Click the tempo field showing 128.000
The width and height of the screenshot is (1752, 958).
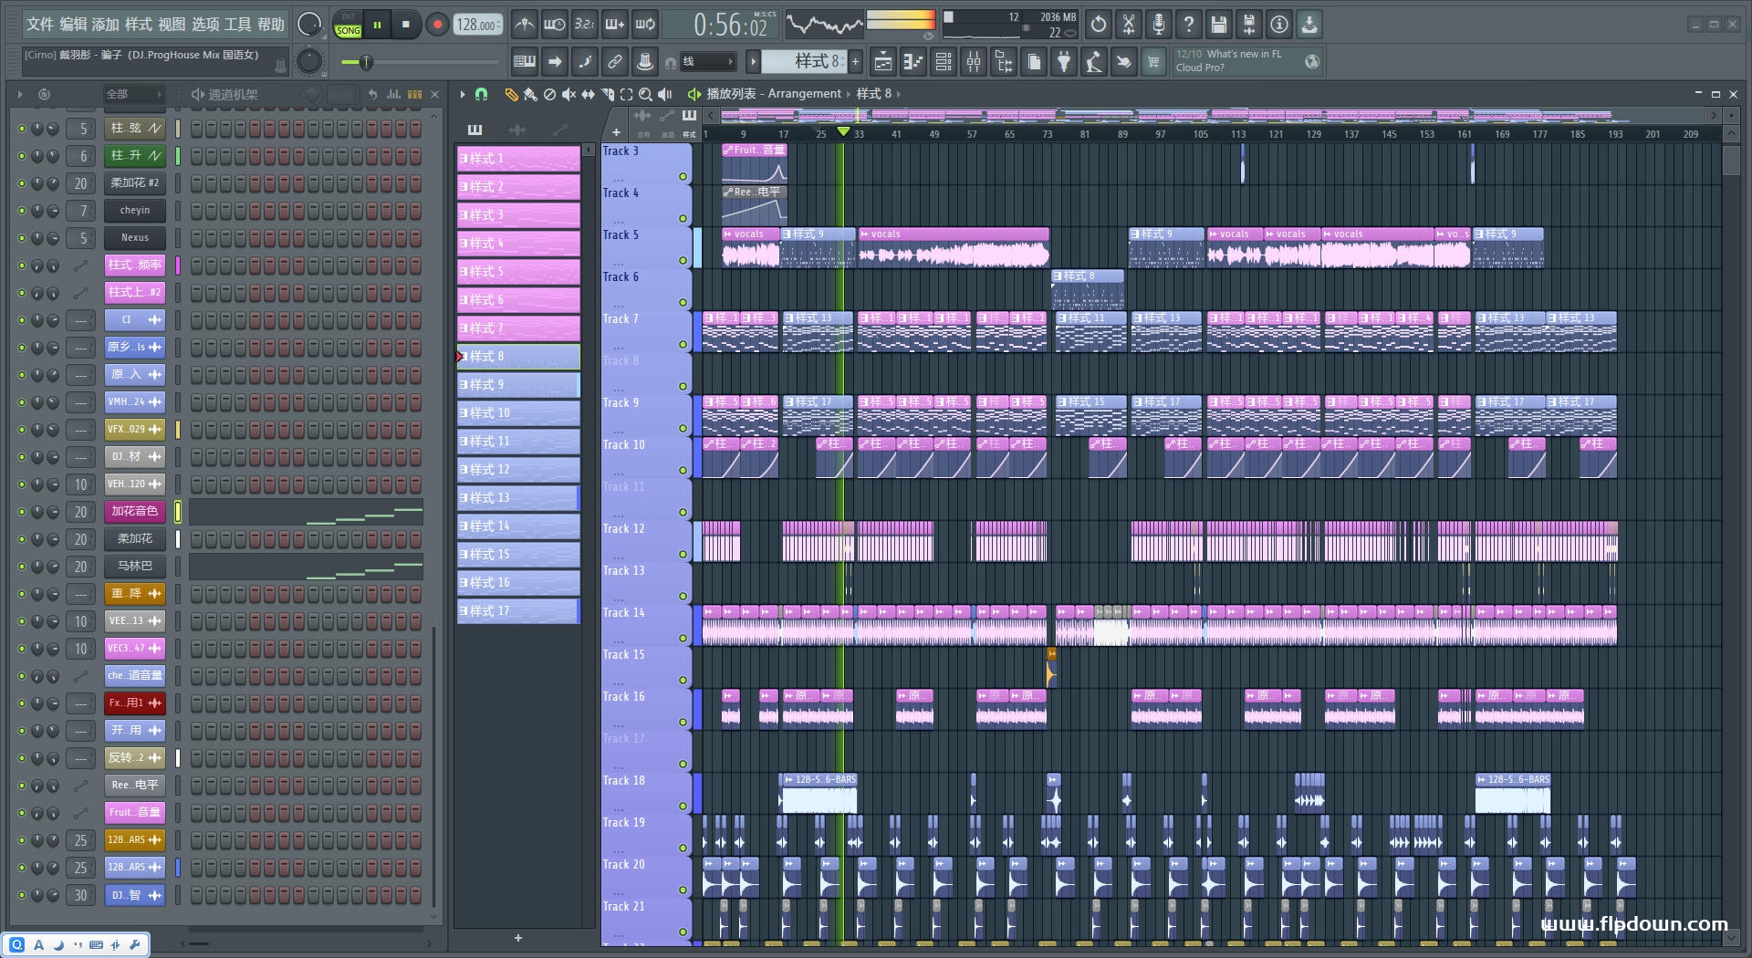[478, 25]
